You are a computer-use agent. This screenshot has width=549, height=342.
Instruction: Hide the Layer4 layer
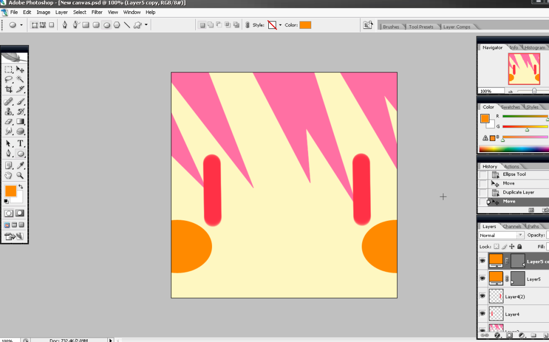click(482, 314)
